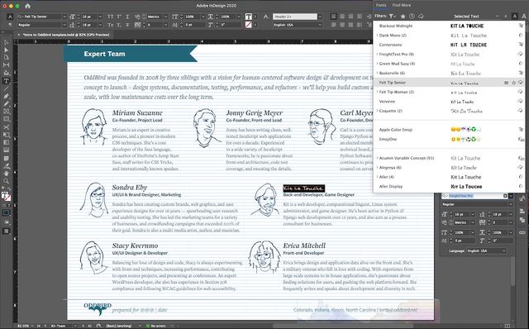Open font style Regular dropdown in control bar
529x329 pixels.
click(x=64, y=25)
